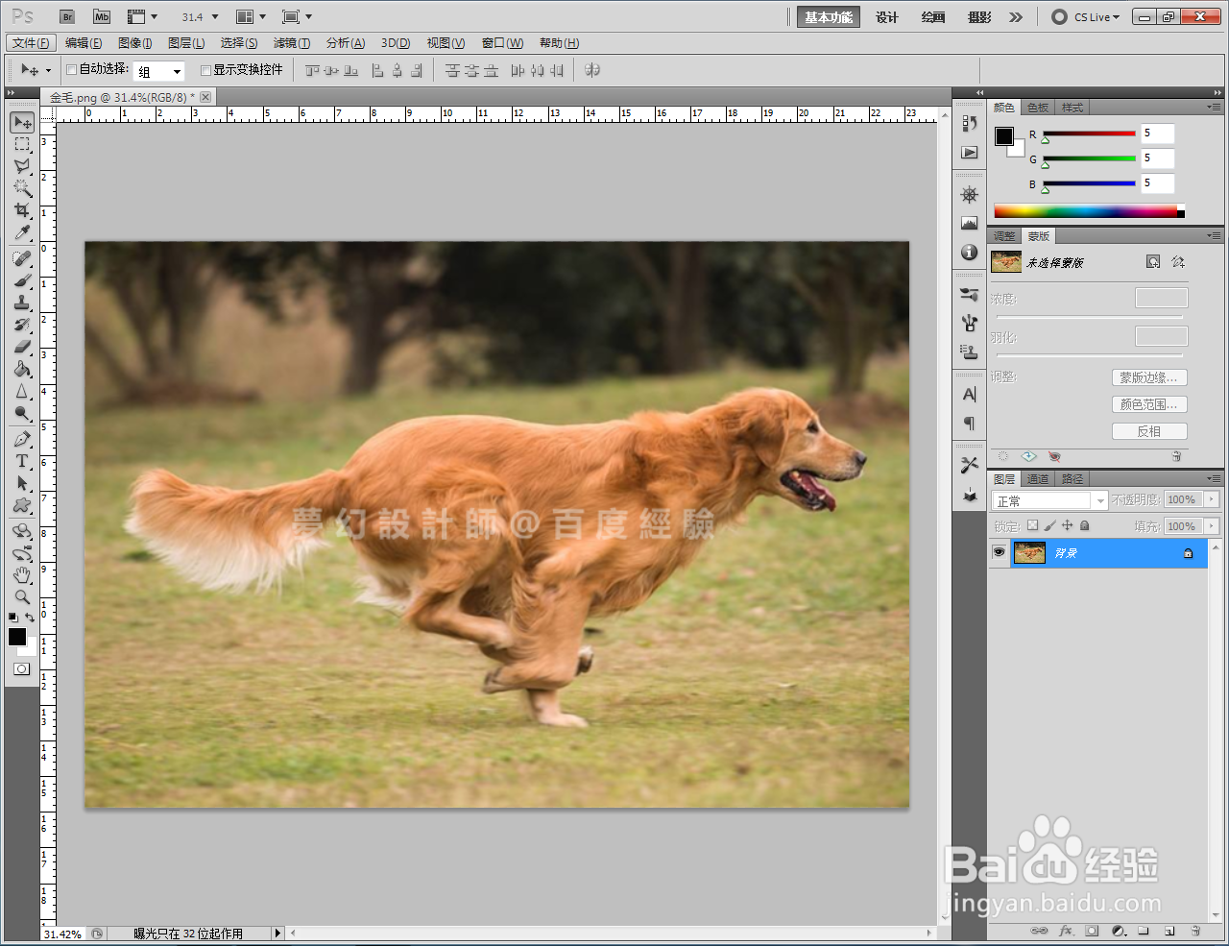The image size is (1229, 946).
Task: Open the Color panel options menu
Action: coord(1214,108)
